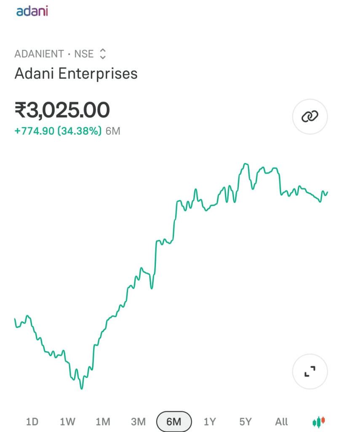Click the +774.90 (34.38%) change figure
The height and width of the screenshot is (432, 340).
[x=58, y=131]
